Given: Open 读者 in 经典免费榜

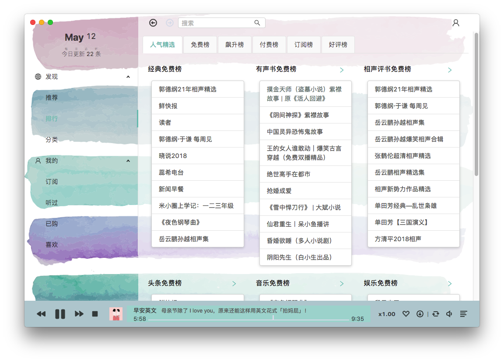Looking at the screenshot, I should pyautogui.click(x=198, y=123).
